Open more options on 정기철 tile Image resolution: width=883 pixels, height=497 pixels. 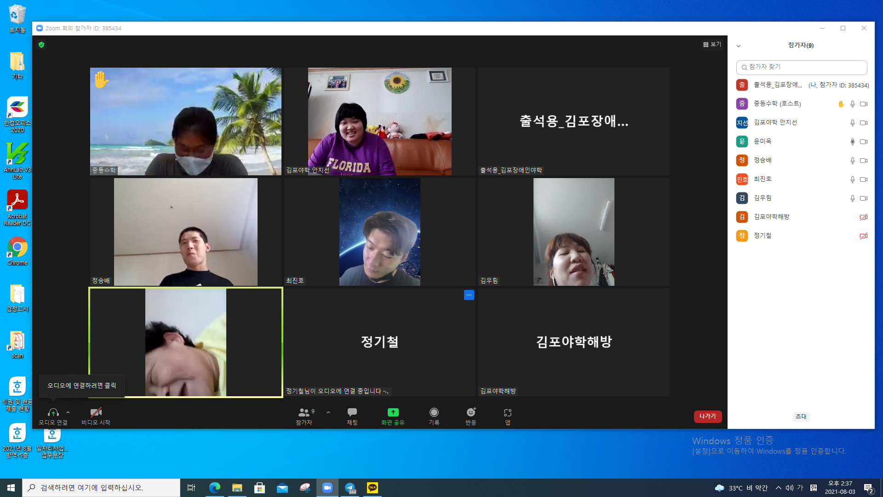click(469, 295)
